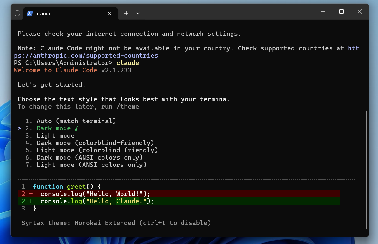Click 'PS C:\Users\Administrator>' prompt text
Image resolution: width=378 pixels, height=244 pixels.
click(x=63, y=63)
